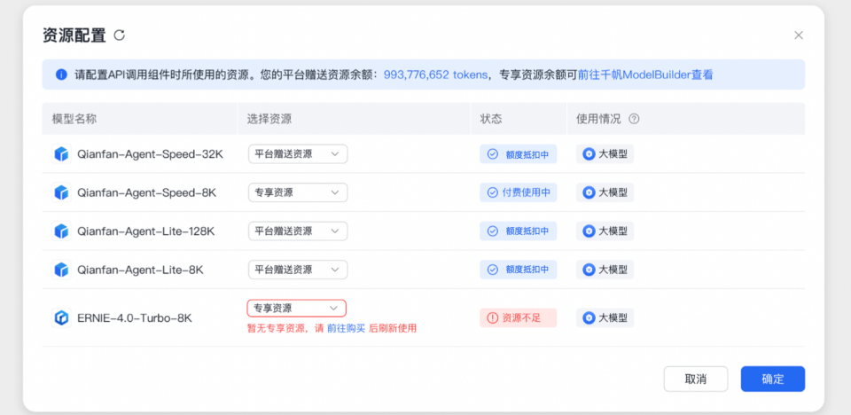The height and width of the screenshot is (415, 851).
Task: Open resource dropdown for Qianfan-Agent-Lite-128K
Action: click(x=298, y=231)
